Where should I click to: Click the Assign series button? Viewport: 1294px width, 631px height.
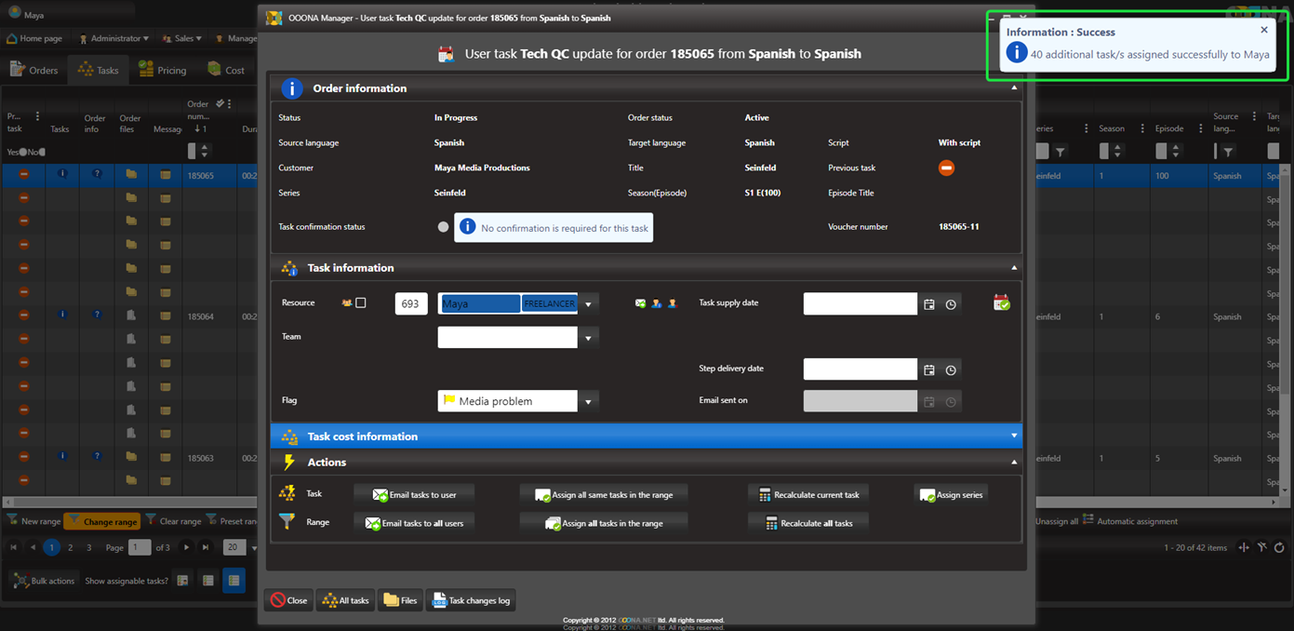click(952, 494)
